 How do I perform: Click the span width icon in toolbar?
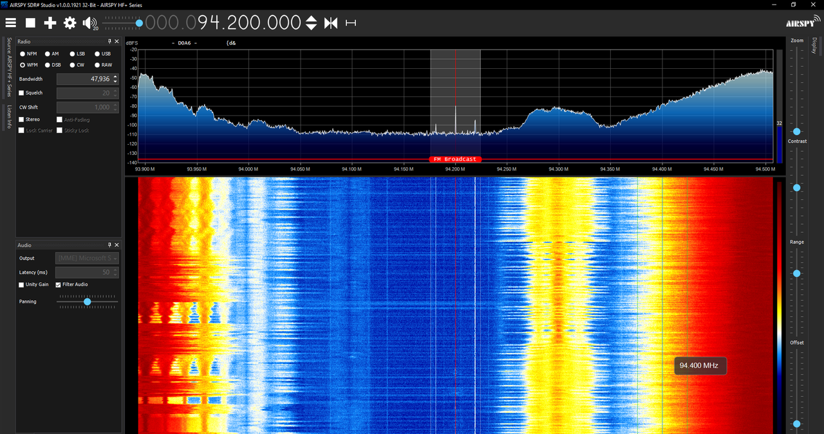point(351,23)
